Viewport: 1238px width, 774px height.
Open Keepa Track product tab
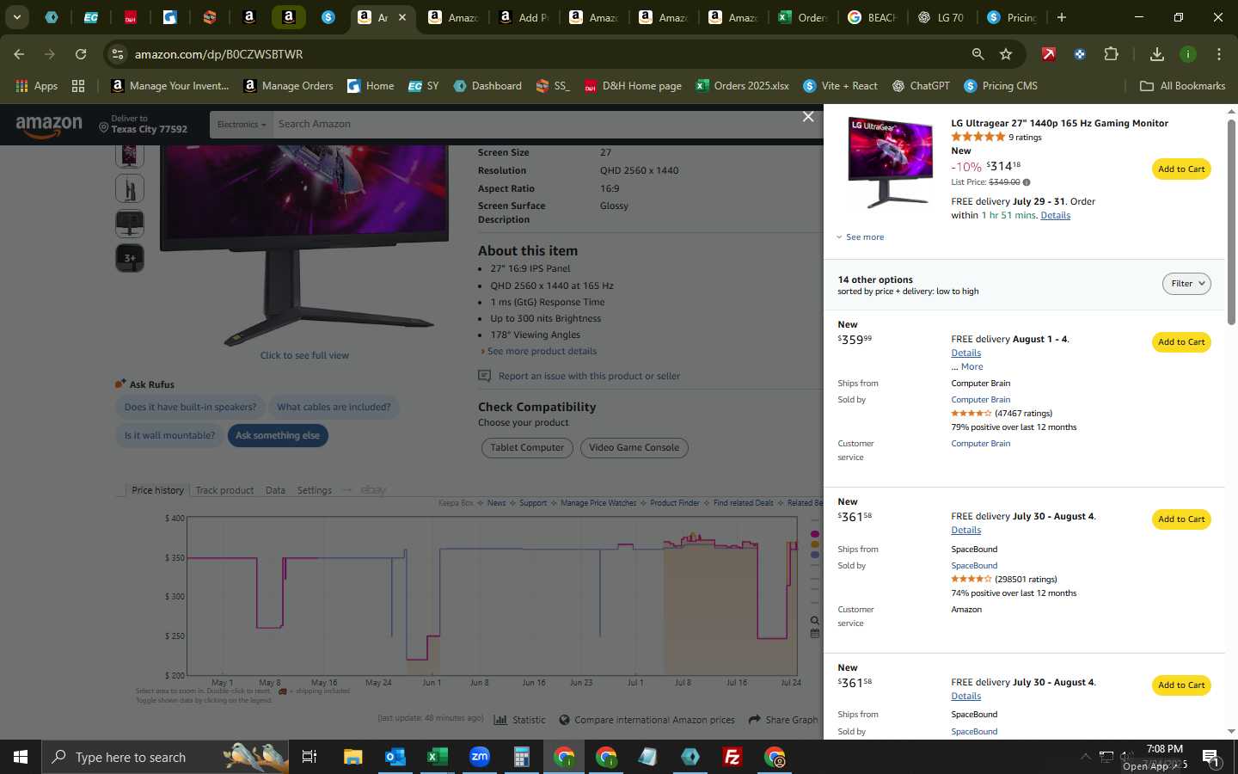point(224,490)
